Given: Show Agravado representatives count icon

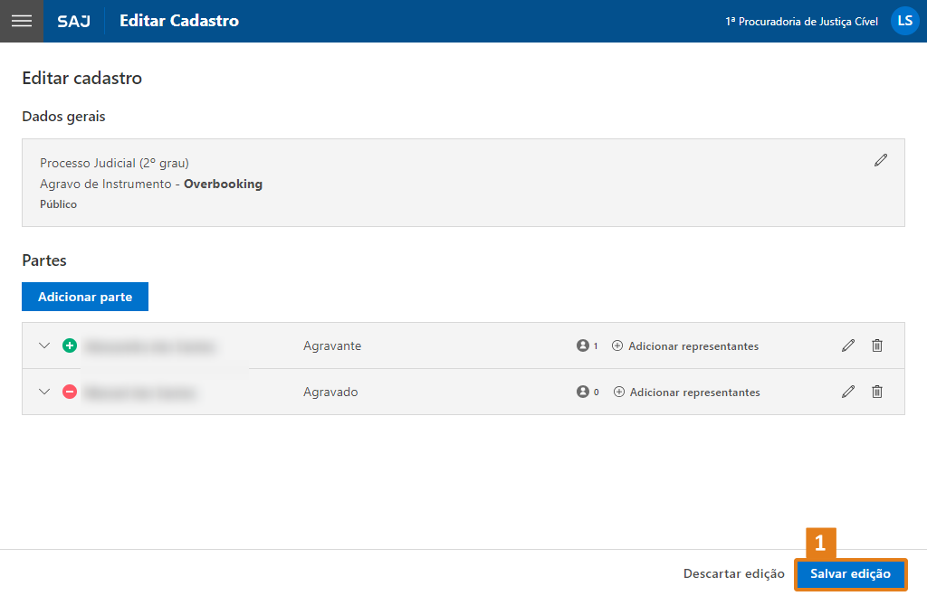Looking at the screenshot, I should click(584, 392).
